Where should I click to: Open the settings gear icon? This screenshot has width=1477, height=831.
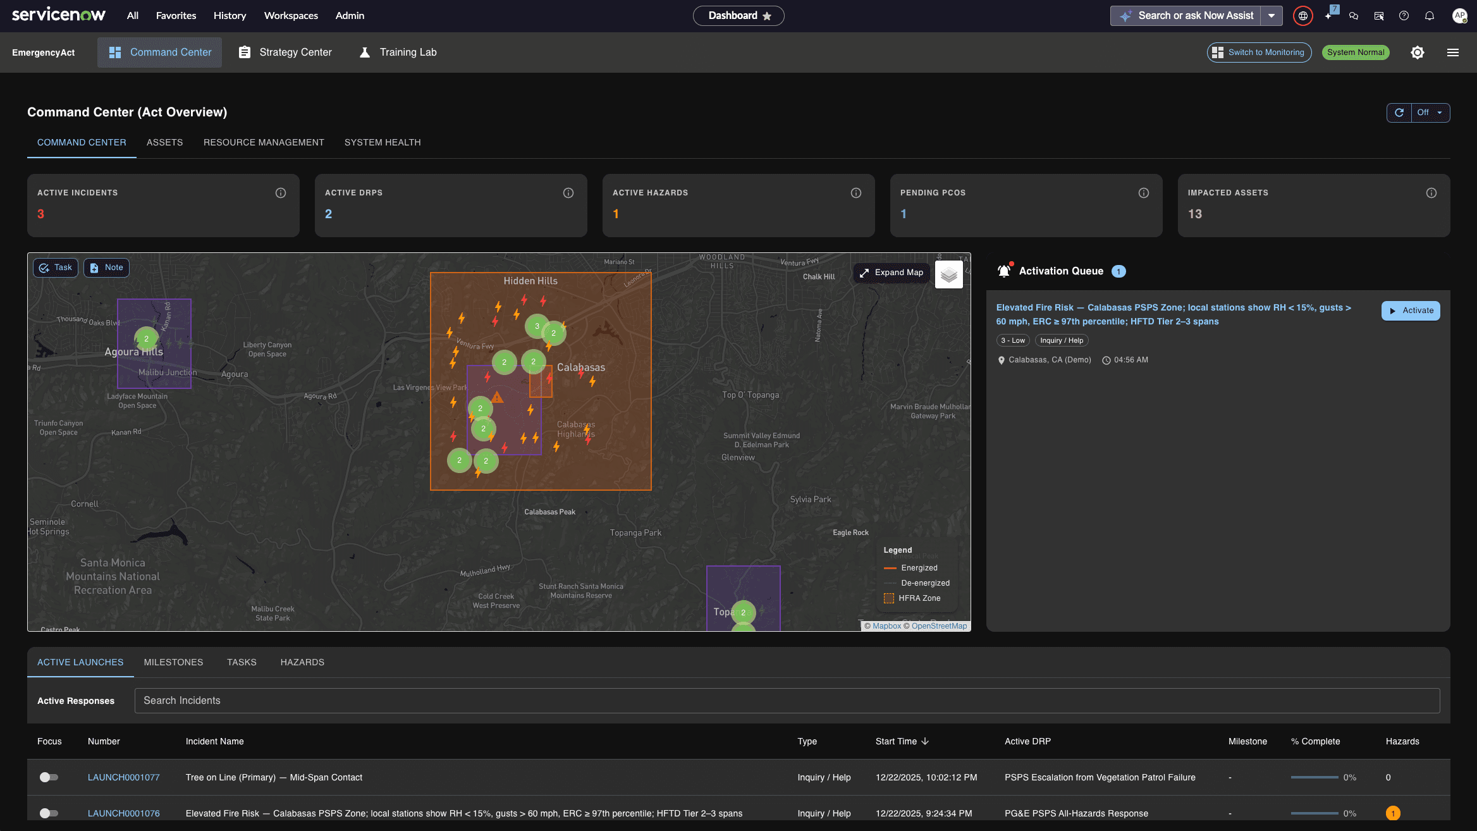1418,52
